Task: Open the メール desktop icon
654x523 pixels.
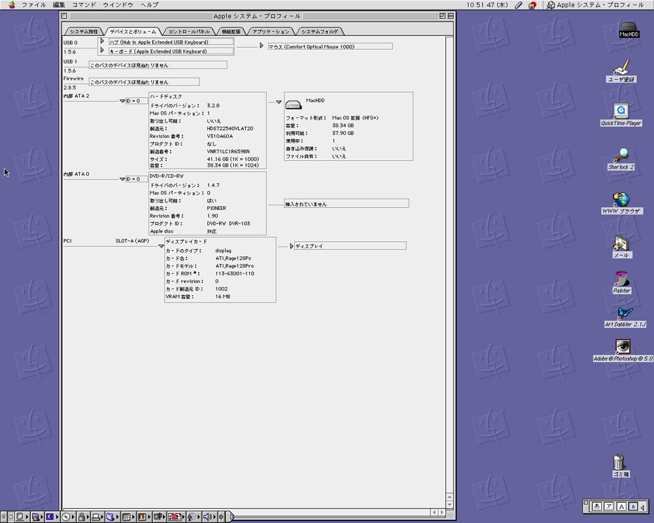Action: tap(621, 246)
